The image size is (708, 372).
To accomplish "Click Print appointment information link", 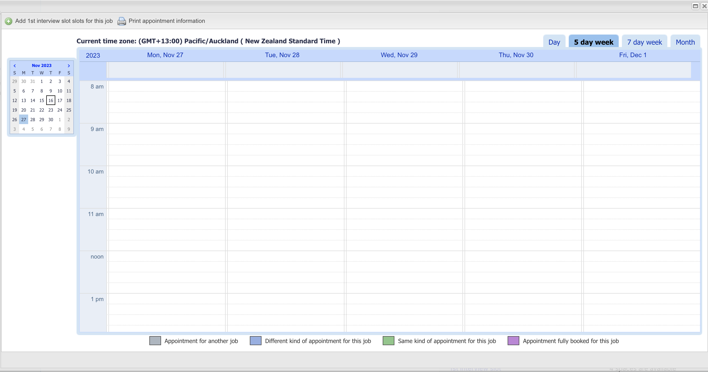I will click(167, 21).
